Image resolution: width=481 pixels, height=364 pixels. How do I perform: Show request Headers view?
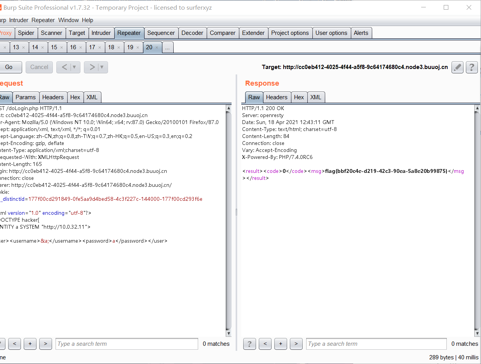click(53, 97)
